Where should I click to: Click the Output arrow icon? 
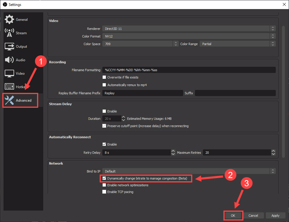click(9, 46)
